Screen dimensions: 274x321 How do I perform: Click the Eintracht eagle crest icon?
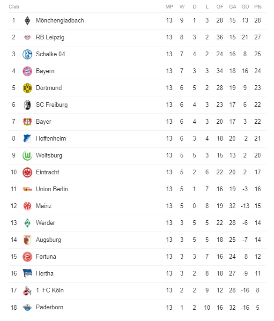[x=27, y=172]
